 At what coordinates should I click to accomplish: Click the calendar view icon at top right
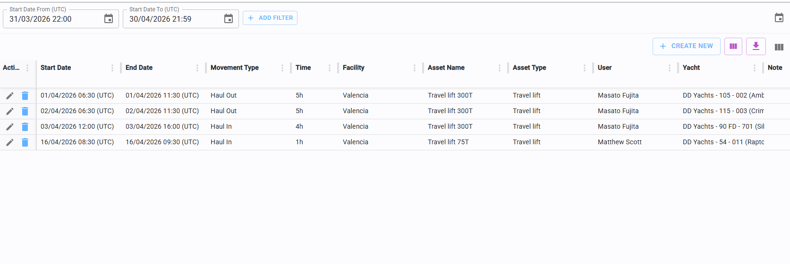(x=779, y=18)
